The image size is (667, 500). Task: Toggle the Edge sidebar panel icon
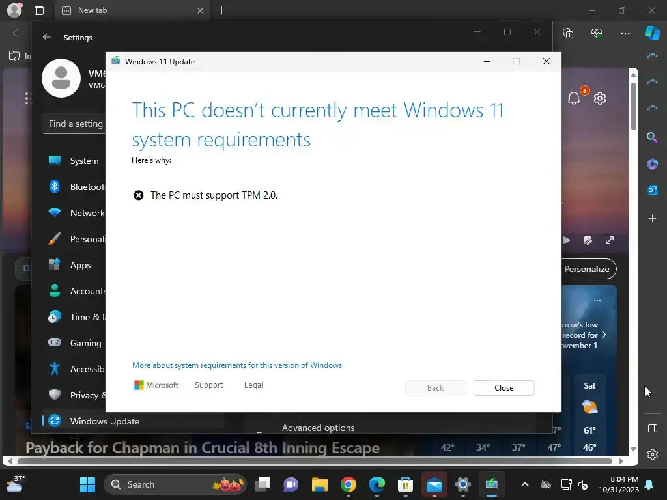653,428
